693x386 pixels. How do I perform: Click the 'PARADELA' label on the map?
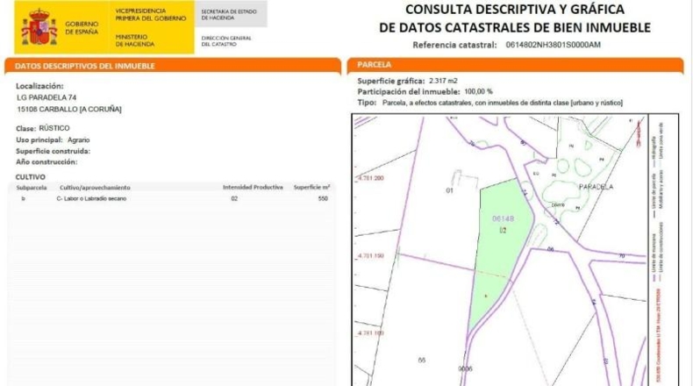[596, 187]
